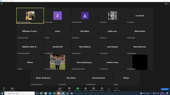The image size is (170, 95).
Task: Open Zoom Apps
Action: pyautogui.click(x=109, y=89)
